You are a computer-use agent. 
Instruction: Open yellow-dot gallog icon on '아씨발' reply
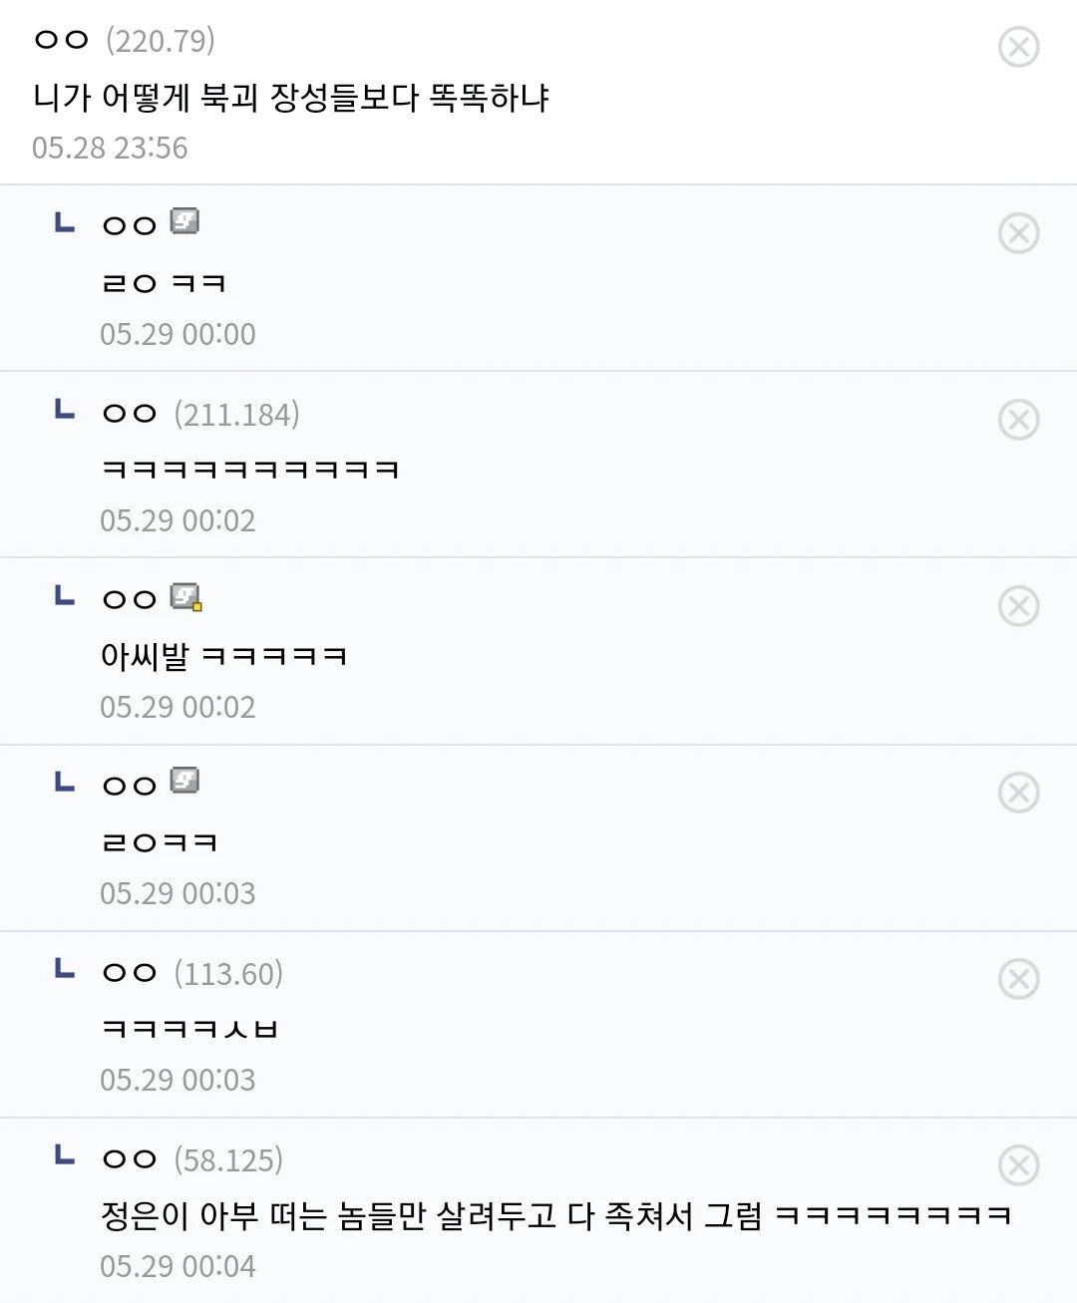point(185,597)
